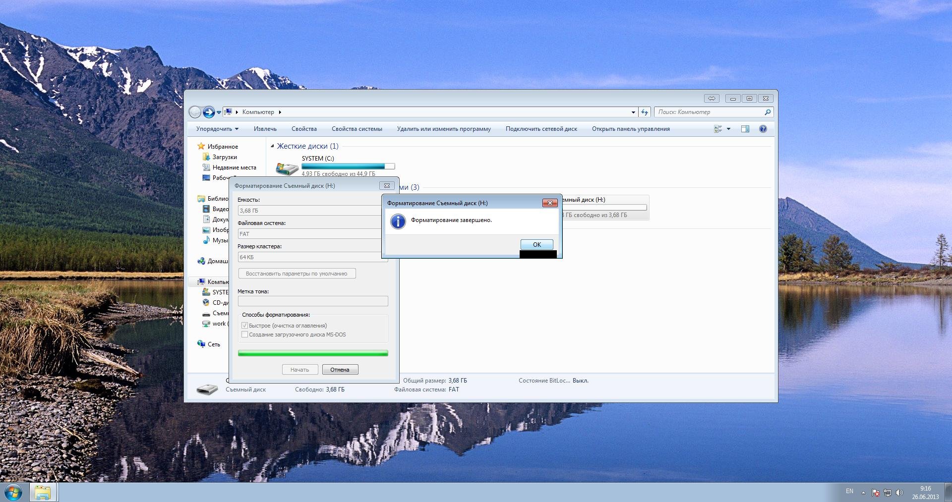Click Извлечь in Explorer toolbar
The height and width of the screenshot is (502, 952).
coord(265,129)
